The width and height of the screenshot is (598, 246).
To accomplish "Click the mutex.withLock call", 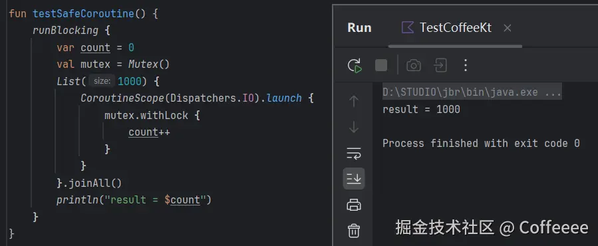I will (146, 115).
